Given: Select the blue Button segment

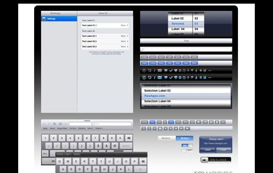Looking at the screenshot, I should [185, 138].
